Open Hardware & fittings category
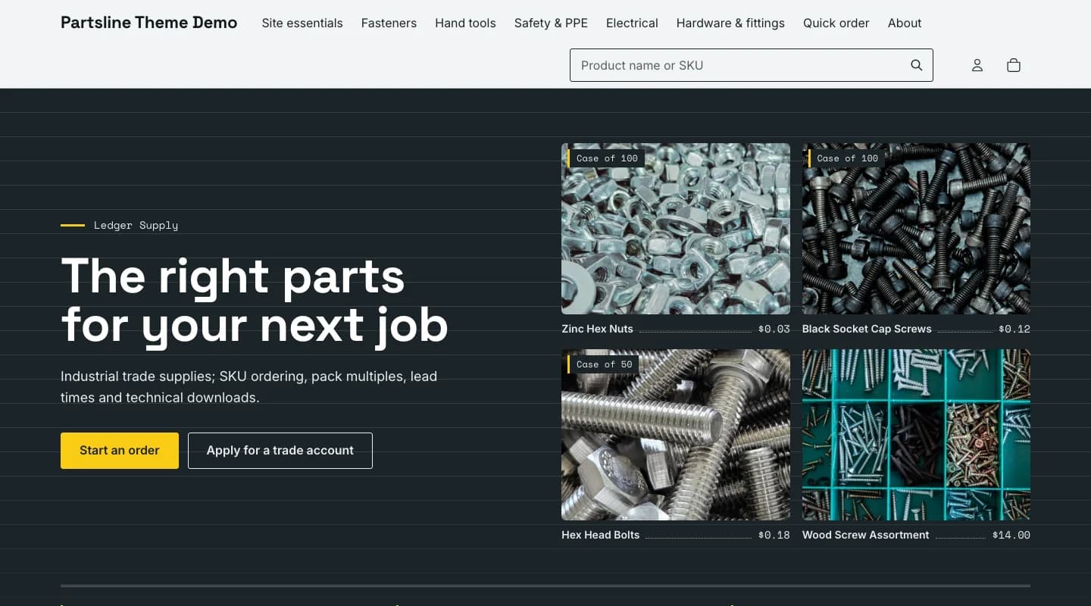The width and height of the screenshot is (1091, 606). 730,23
